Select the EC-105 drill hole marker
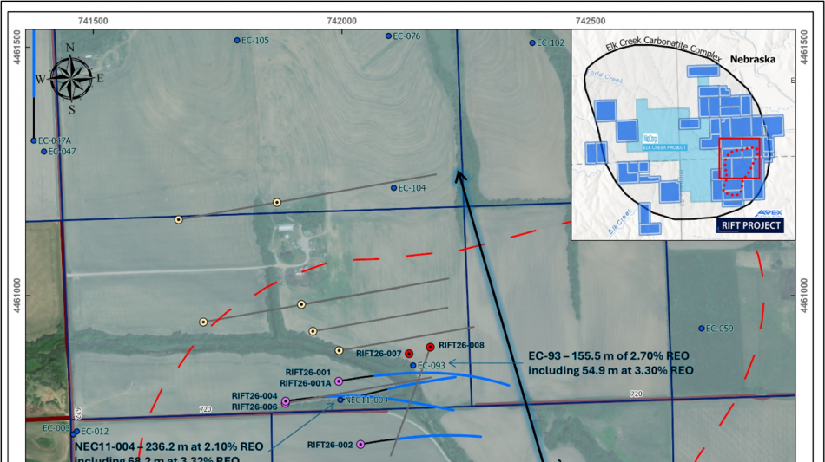 pos(236,40)
